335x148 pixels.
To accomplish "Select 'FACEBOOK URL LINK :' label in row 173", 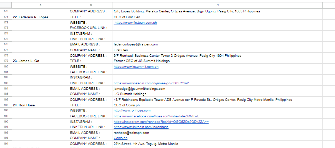I will (x=91, y=28).
